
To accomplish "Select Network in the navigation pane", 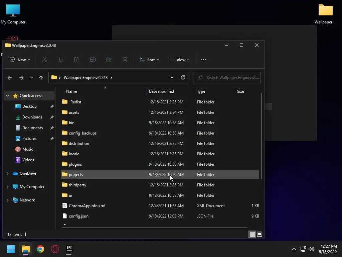I will 27,200.
